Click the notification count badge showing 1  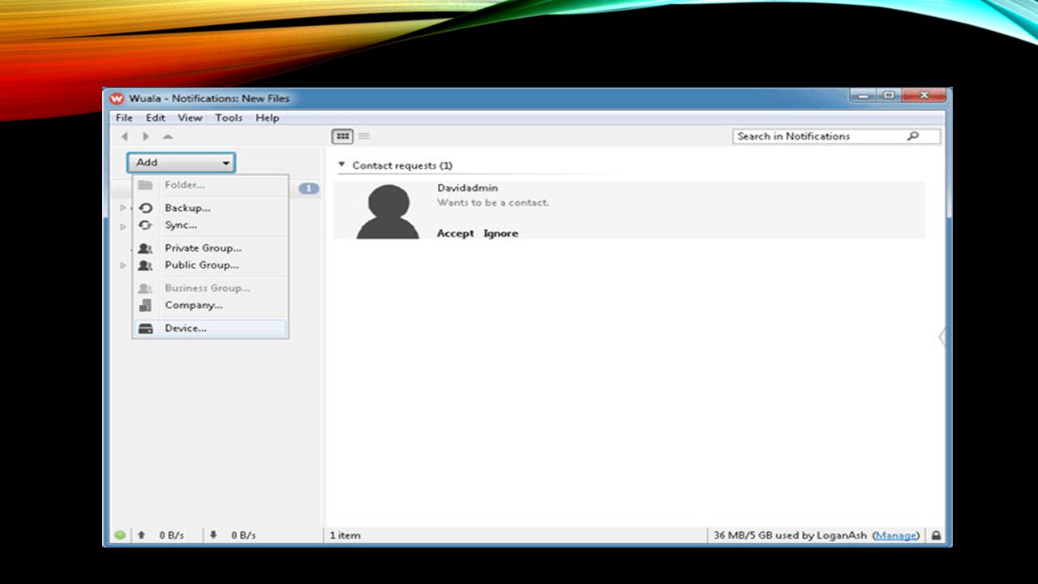pos(309,189)
